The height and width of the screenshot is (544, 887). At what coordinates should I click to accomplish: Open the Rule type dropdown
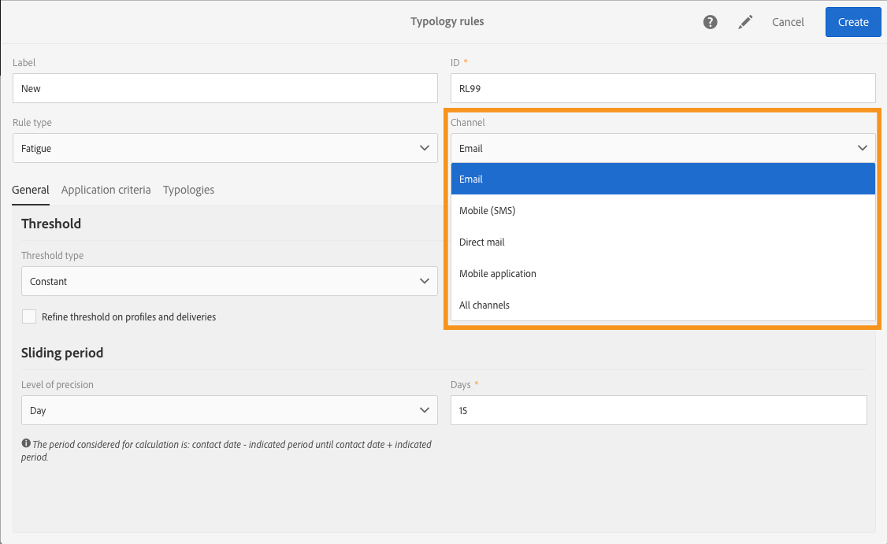click(x=225, y=148)
